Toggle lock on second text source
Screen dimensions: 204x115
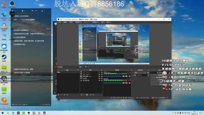(x=102, y=74)
